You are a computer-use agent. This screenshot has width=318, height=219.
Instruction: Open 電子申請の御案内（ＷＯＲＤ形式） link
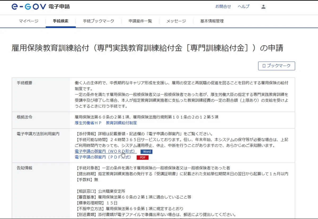pyautogui.click(x=106, y=151)
